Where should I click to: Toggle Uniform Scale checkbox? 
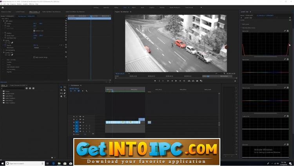(34, 31)
